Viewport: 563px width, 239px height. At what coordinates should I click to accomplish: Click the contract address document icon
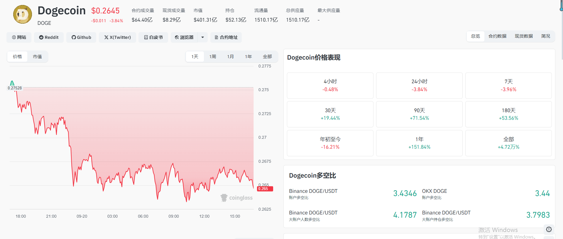pos(216,37)
